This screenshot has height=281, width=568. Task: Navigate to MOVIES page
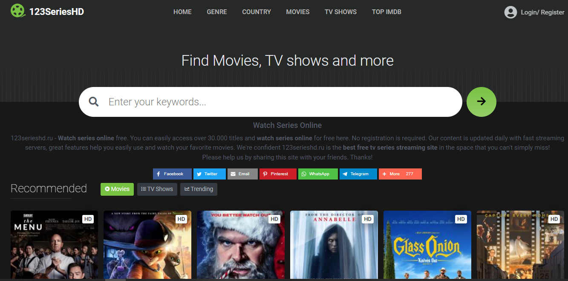coord(298,12)
